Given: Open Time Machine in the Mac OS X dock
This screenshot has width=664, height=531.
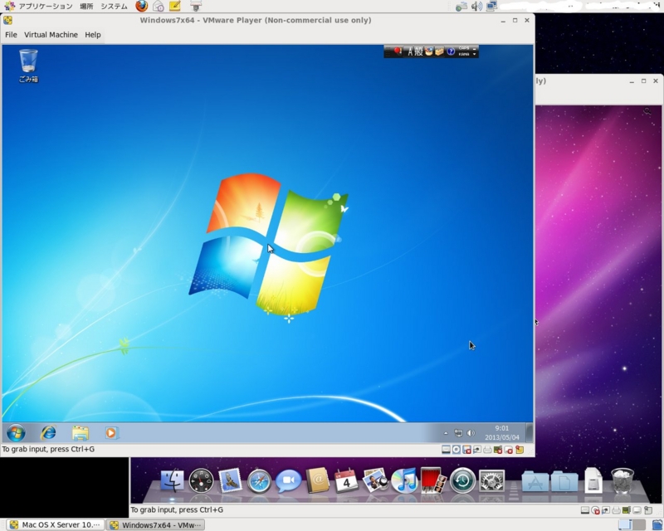Looking at the screenshot, I should 462,481.
